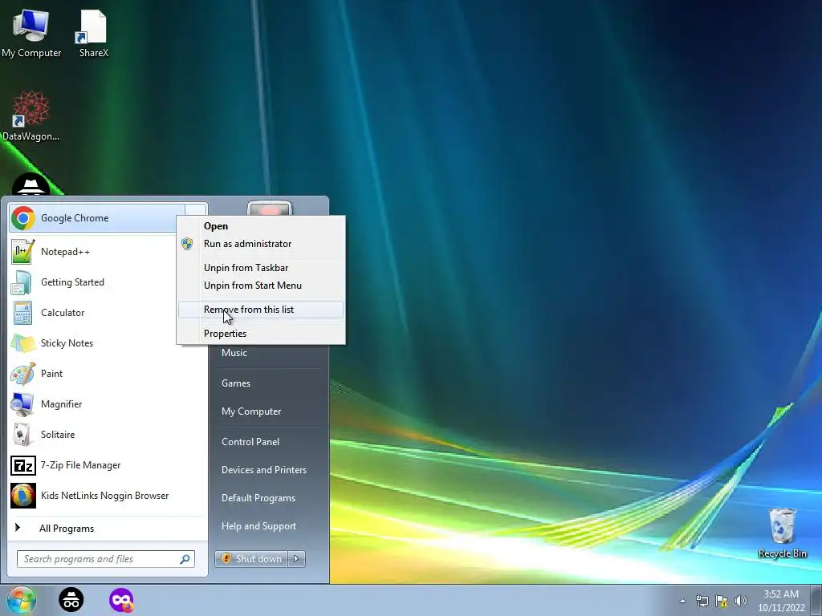Launch Kids NetLinks Noggin Browser

coord(108,496)
